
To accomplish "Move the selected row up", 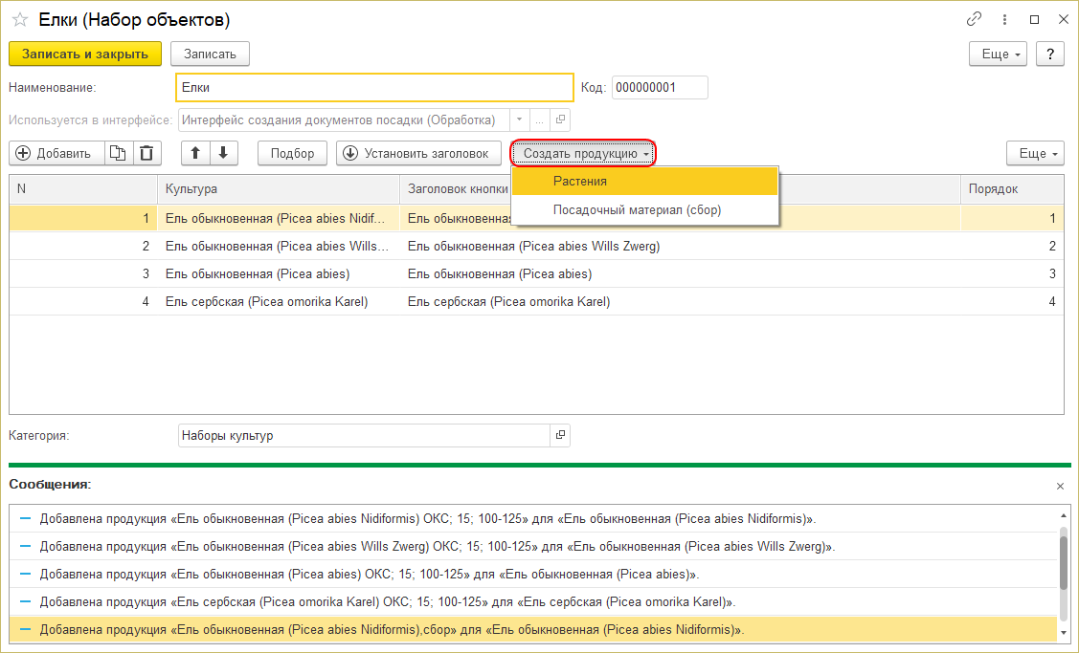I will (x=195, y=153).
